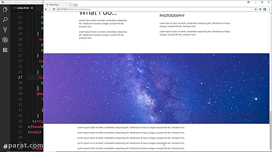Click the body tag on line 37
Image resolution: width=272 pixels, height=152 pixels.
point(34,132)
